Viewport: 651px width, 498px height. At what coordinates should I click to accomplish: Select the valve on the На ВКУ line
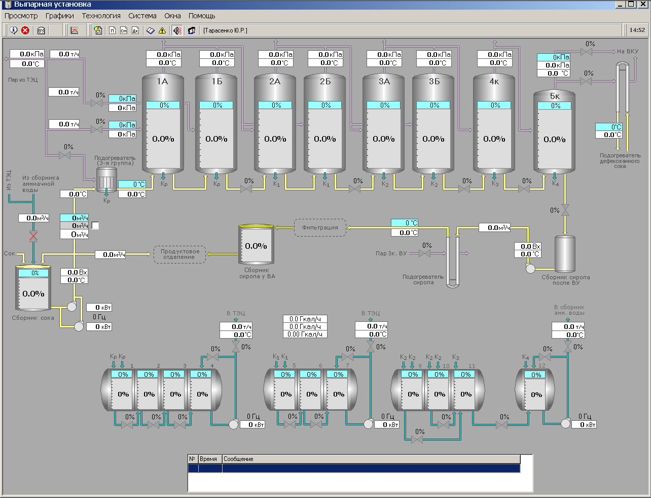(x=586, y=52)
